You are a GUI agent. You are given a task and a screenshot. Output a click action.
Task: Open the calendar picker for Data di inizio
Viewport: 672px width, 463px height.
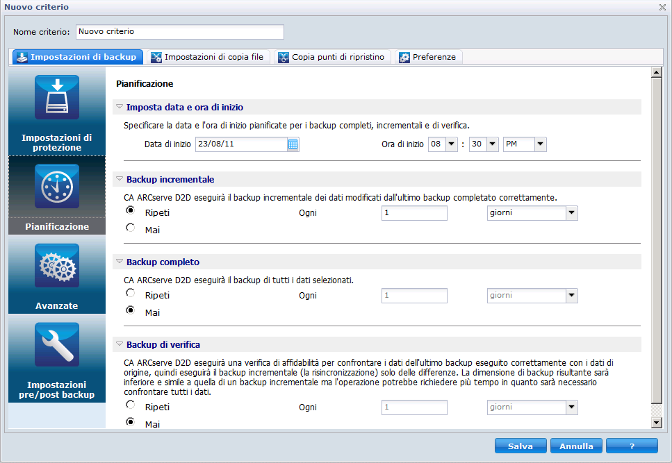[293, 144]
